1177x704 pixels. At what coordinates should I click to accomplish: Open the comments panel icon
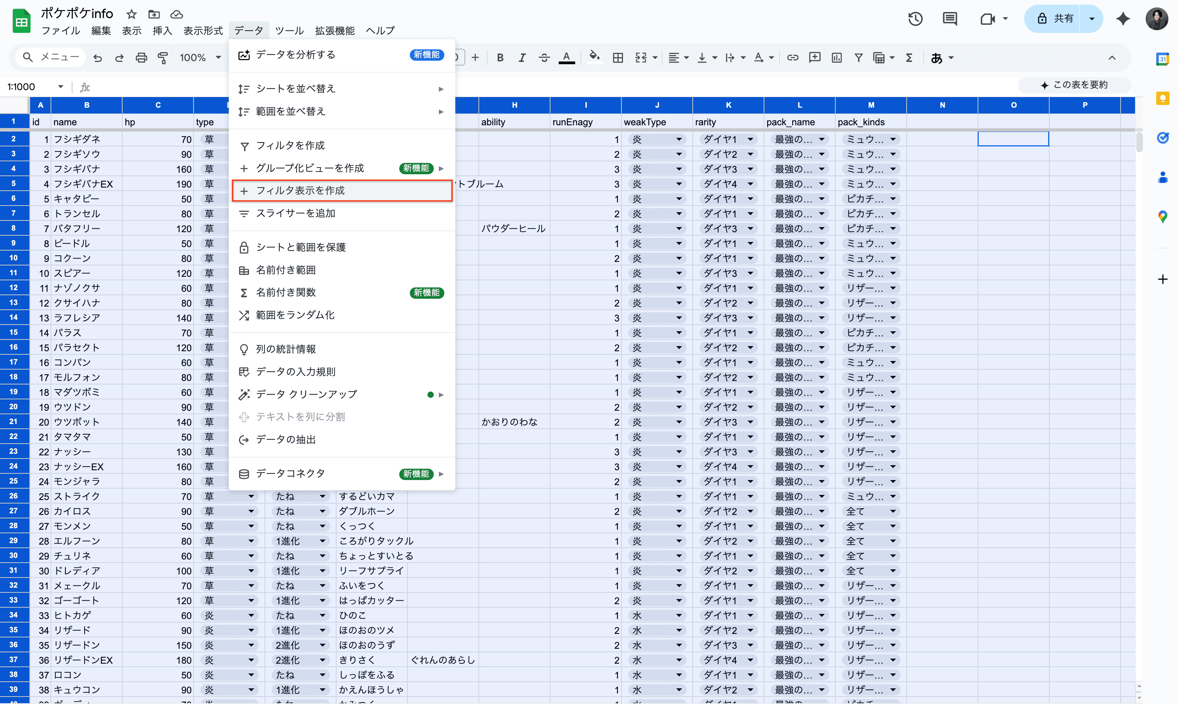(950, 19)
